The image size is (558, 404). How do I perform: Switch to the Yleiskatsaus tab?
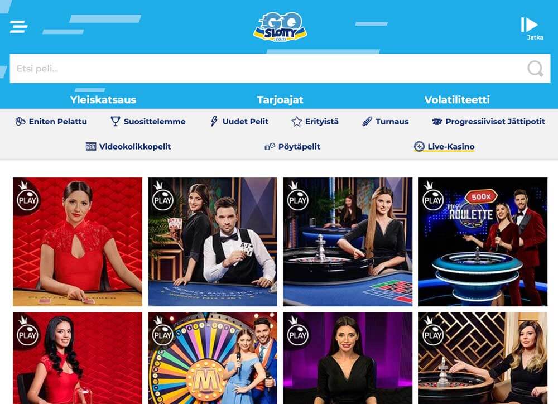coord(103,100)
